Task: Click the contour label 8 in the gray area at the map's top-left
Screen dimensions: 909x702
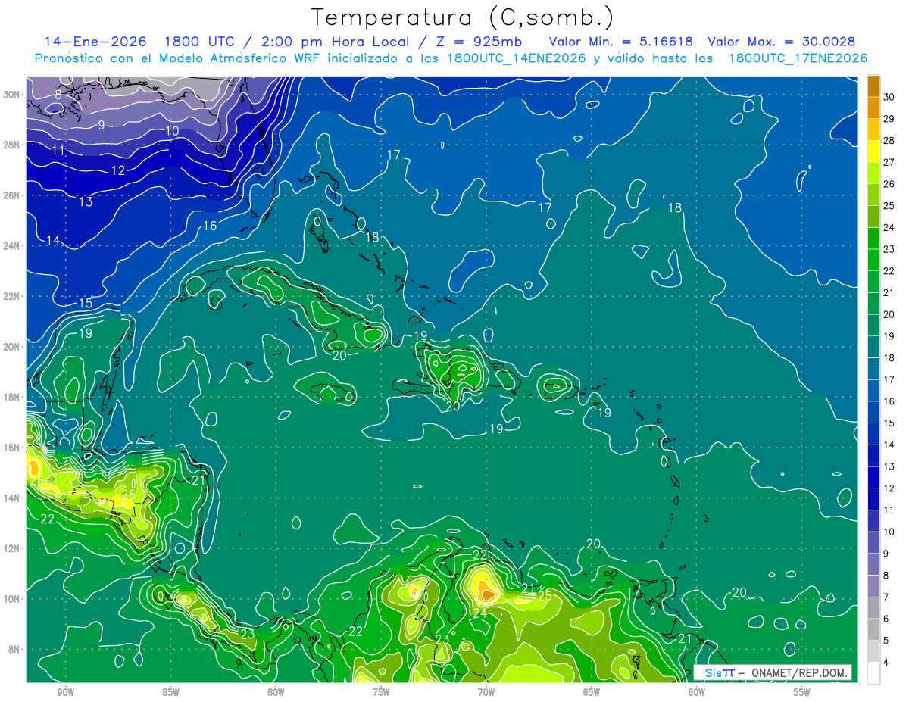Action: click(58, 95)
